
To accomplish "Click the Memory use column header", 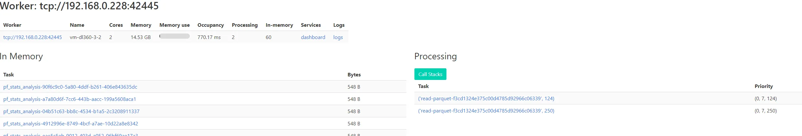I will point(175,25).
